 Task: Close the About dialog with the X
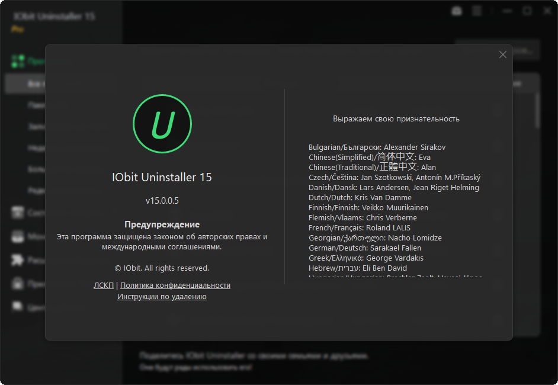click(x=502, y=54)
